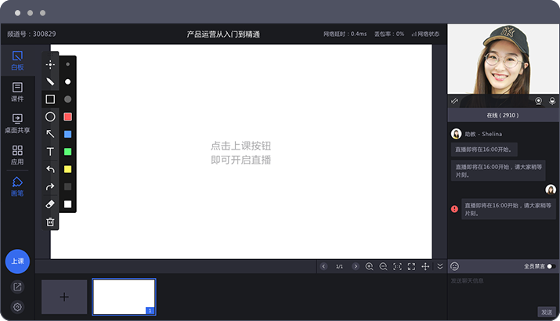
Task: Pick the eraser tool
Action: pyautogui.click(x=50, y=204)
